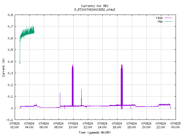The height and width of the screenshot is (135, 181).
Task: Click the 070825 date label on x-axis
Action: (175, 123)
